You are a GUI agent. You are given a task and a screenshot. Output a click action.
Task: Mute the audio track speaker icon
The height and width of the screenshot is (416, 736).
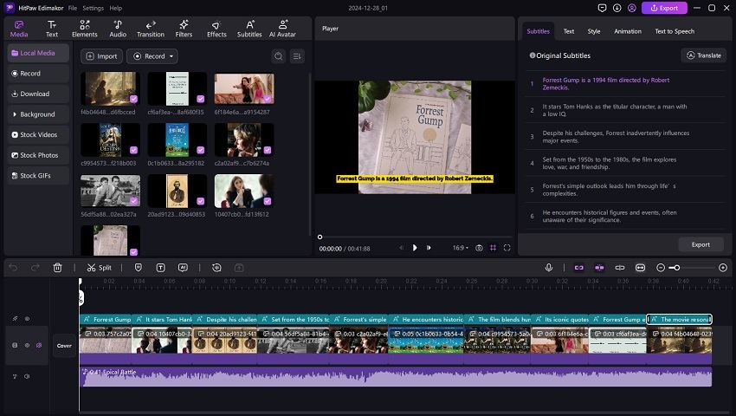[x=27, y=376]
